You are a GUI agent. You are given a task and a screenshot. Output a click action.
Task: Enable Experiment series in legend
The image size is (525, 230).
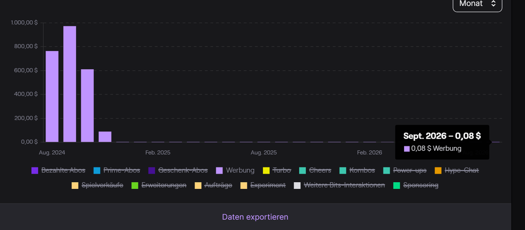click(x=263, y=185)
